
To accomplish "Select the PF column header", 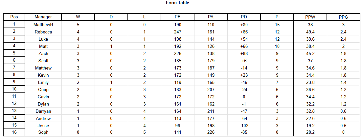I will 177,17.
